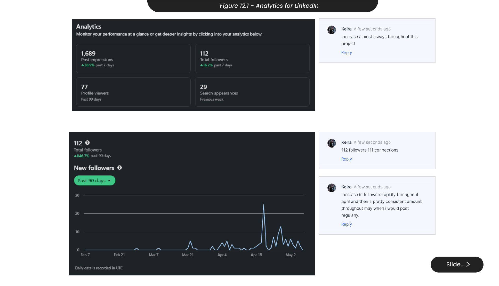Click the Figure 12.1 Analytics for LinkedIn caption
Viewport: 499px width, 286px height.
point(269,6)
